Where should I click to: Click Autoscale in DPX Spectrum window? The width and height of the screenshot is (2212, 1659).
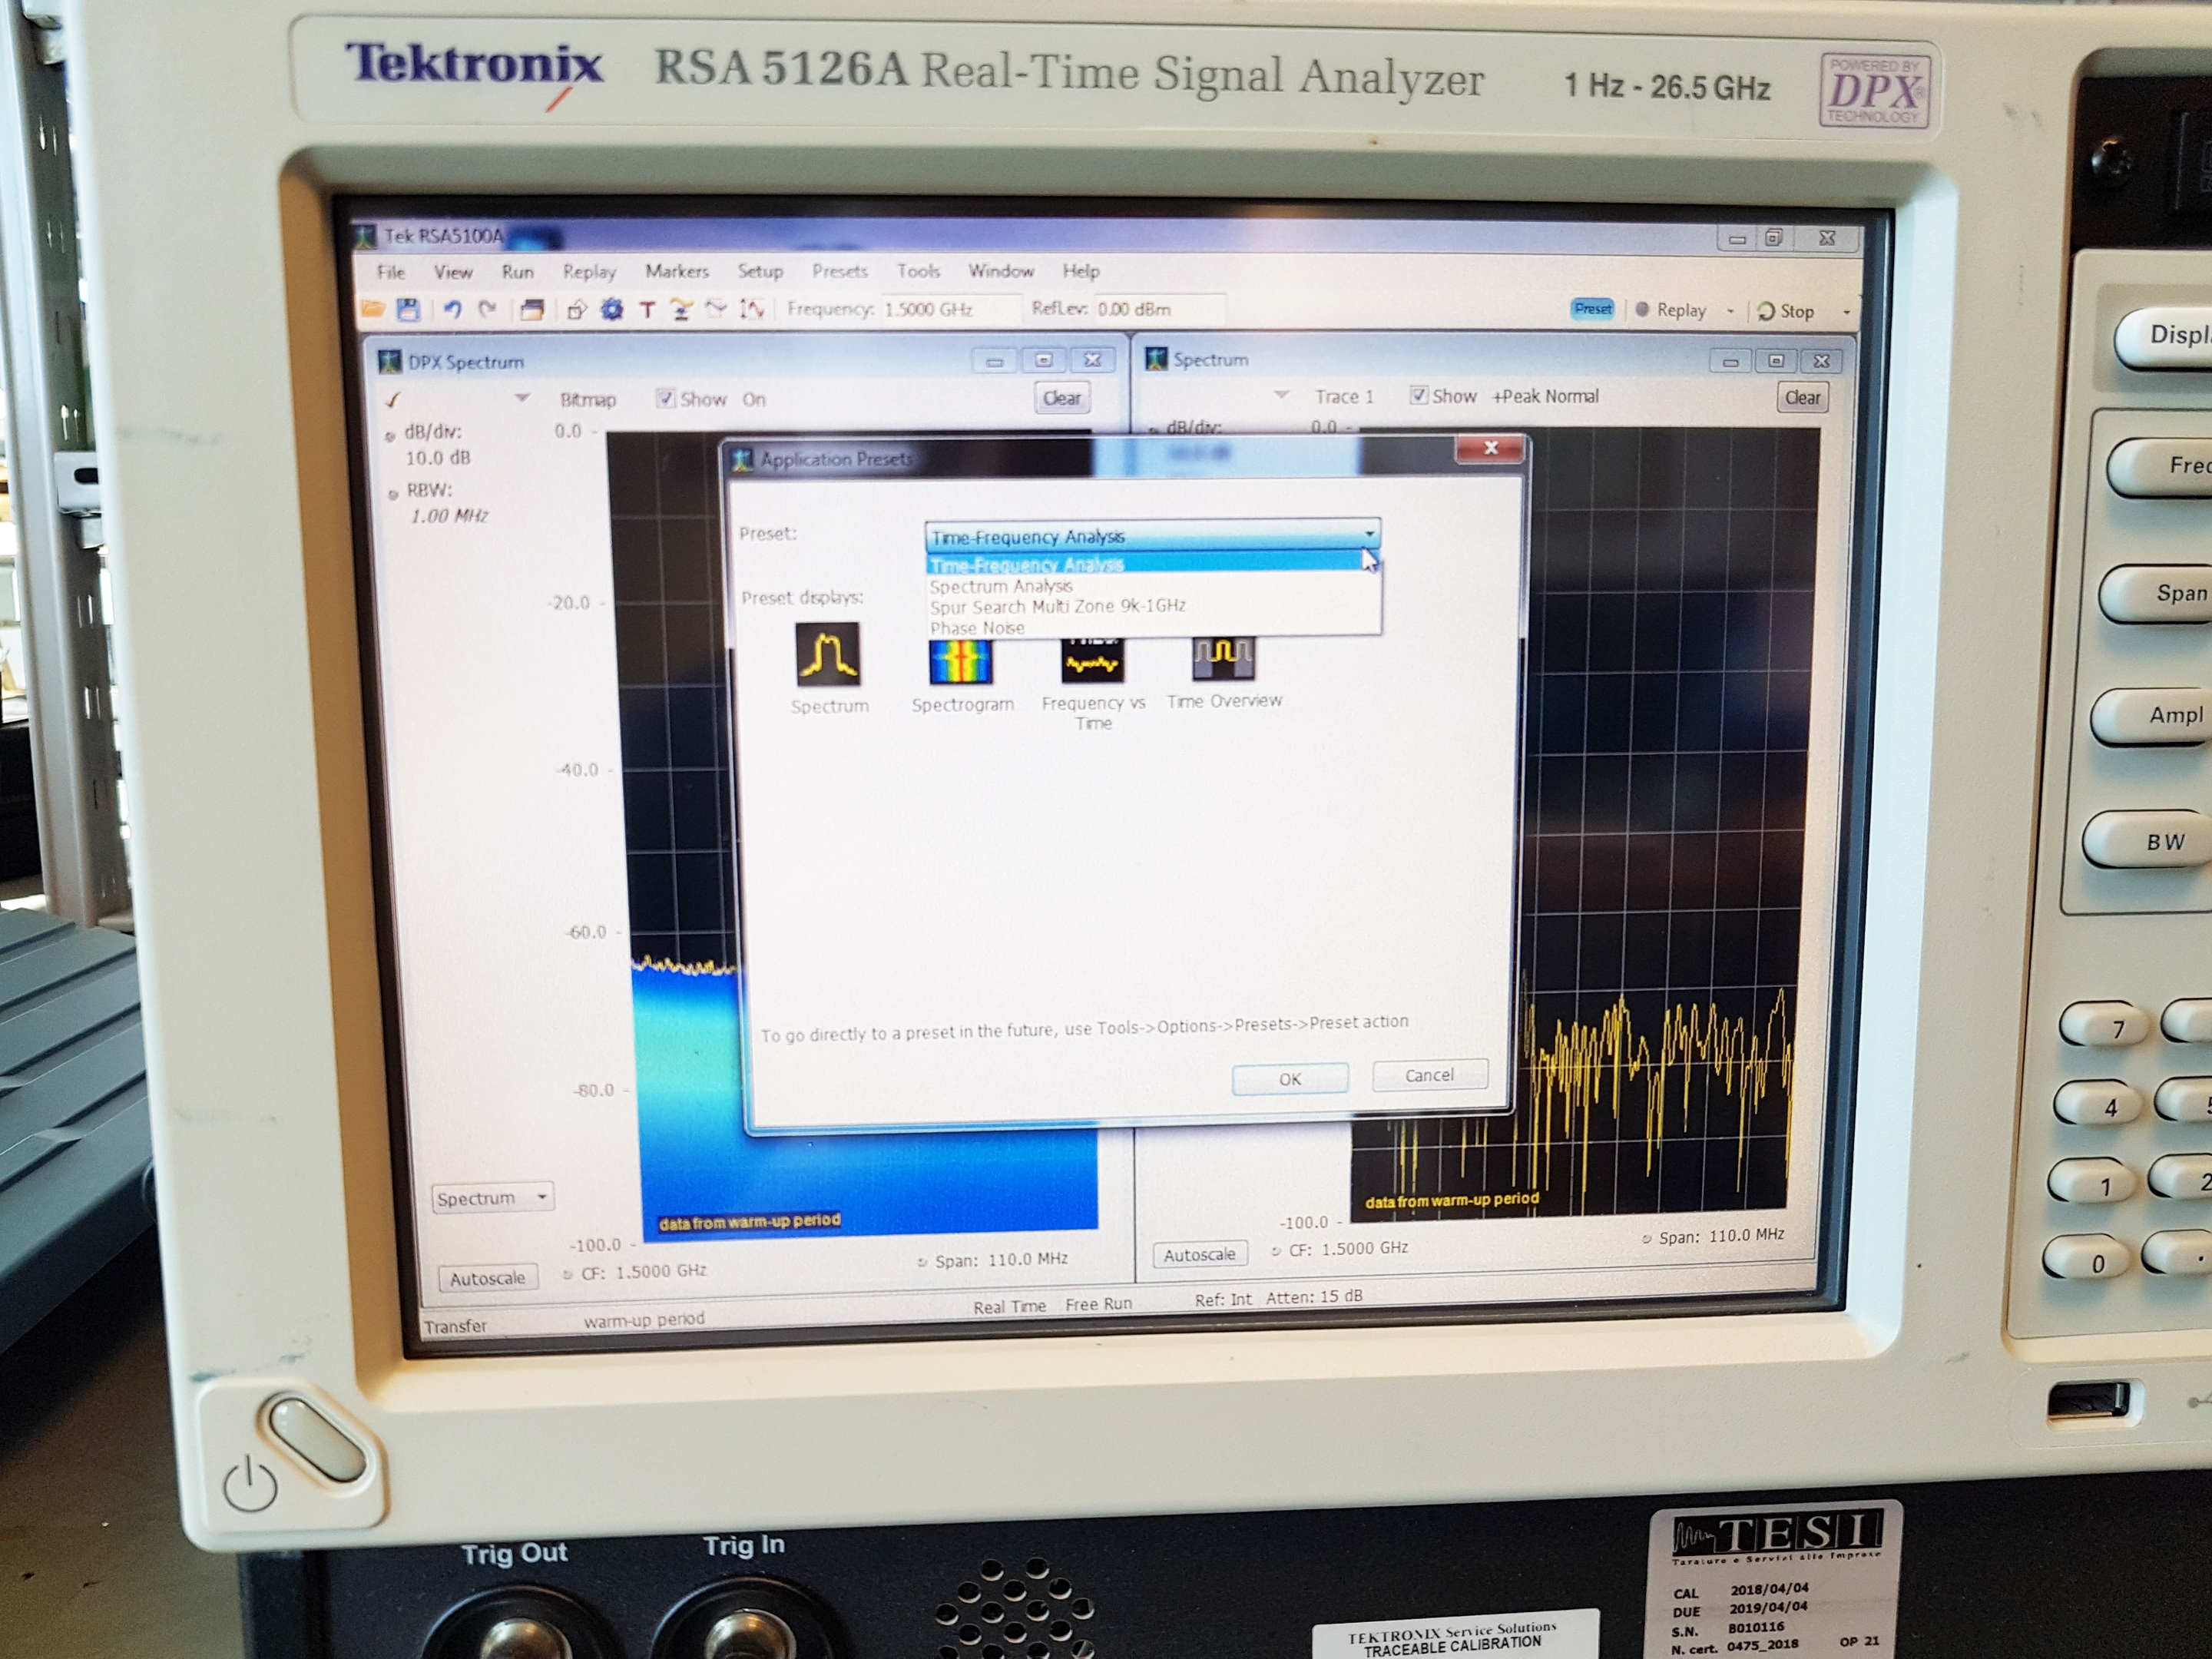click(487, 1278)
